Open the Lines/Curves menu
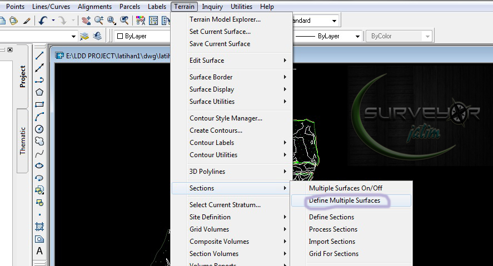 tap(51, 7)
